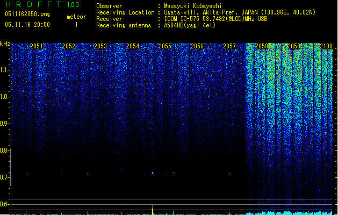Click the 2059 time marker
Screen dimensions: 338x215
click(294, 46)
